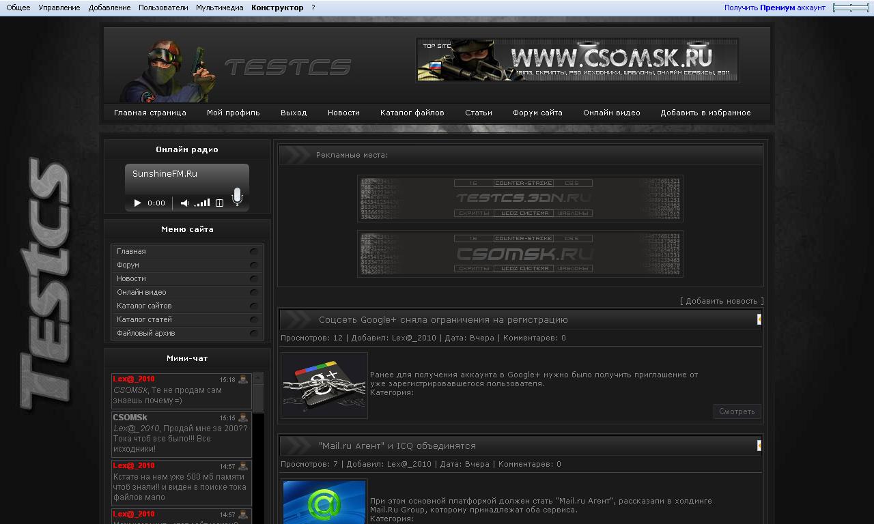Screen dimensions: 874x524
Task: Open Новости in top navigation bar
Action: pos(343,113)
